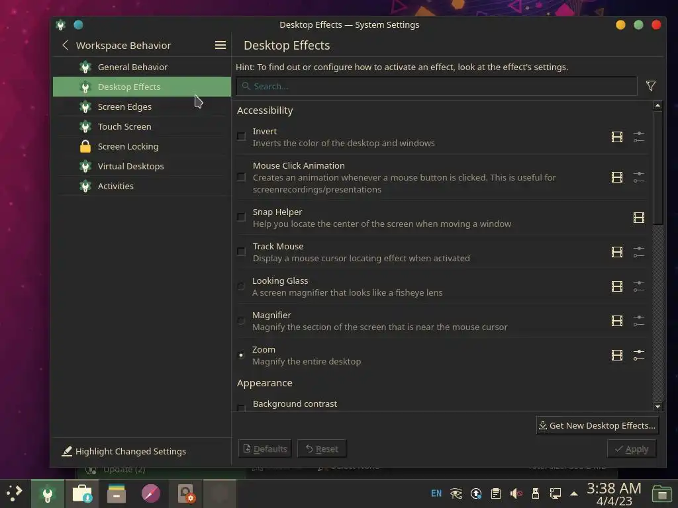This screenshot has width=678, height=508.
Task: Click the effects list scrollbar handle
Action: (x=657, y=167)
